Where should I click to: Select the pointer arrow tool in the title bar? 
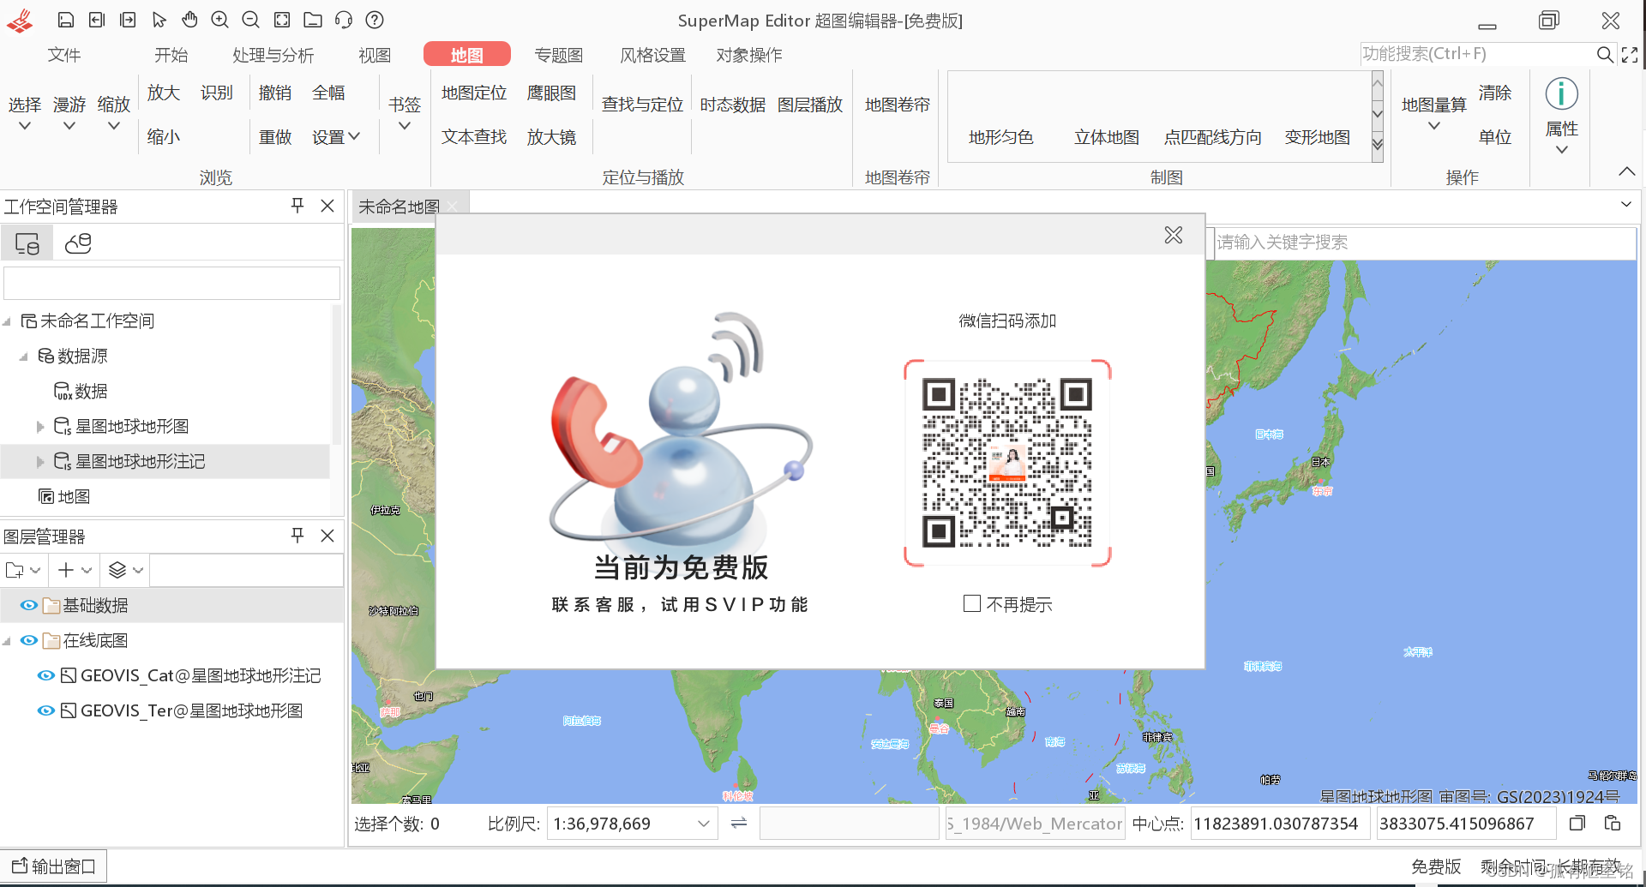pos(159,20)
